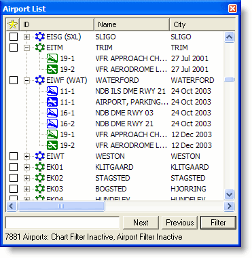Sort by the Name column header
Image resolution: width=252 pixels, height=258 pixels.
click(132, 24)
